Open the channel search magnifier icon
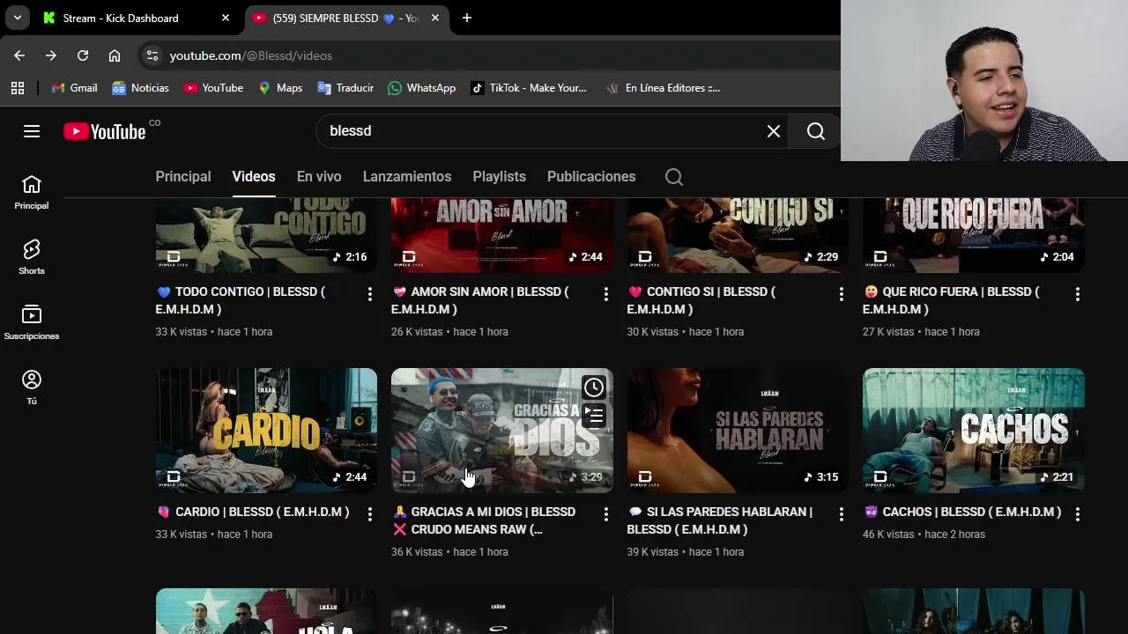 pos(674,177)
